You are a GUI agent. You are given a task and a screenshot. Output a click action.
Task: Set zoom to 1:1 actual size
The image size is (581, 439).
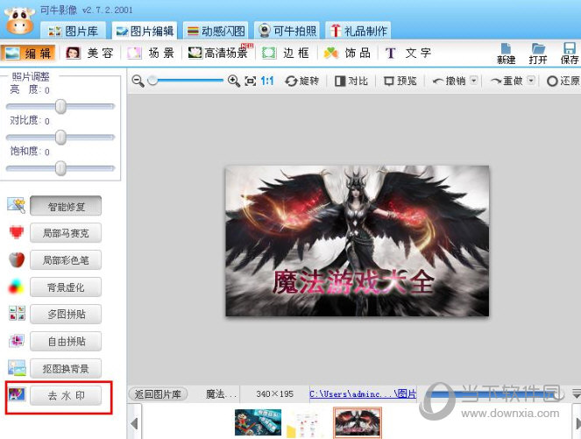coord(267,81)
